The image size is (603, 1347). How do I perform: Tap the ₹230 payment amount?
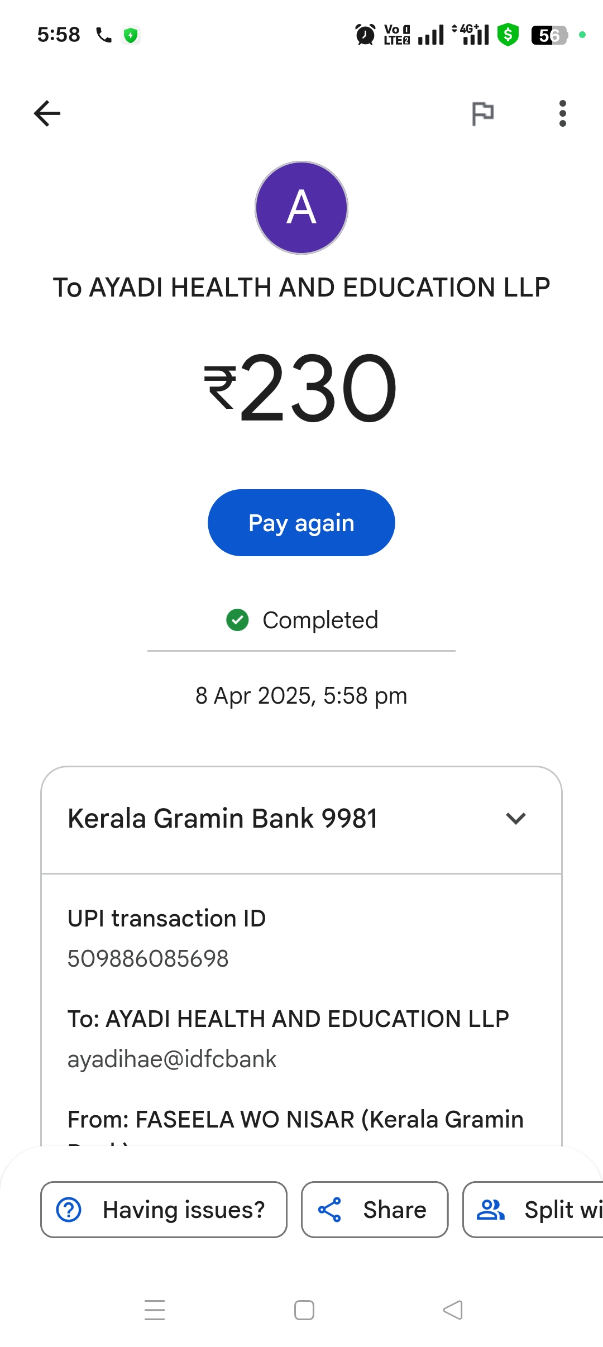[301, 388]
